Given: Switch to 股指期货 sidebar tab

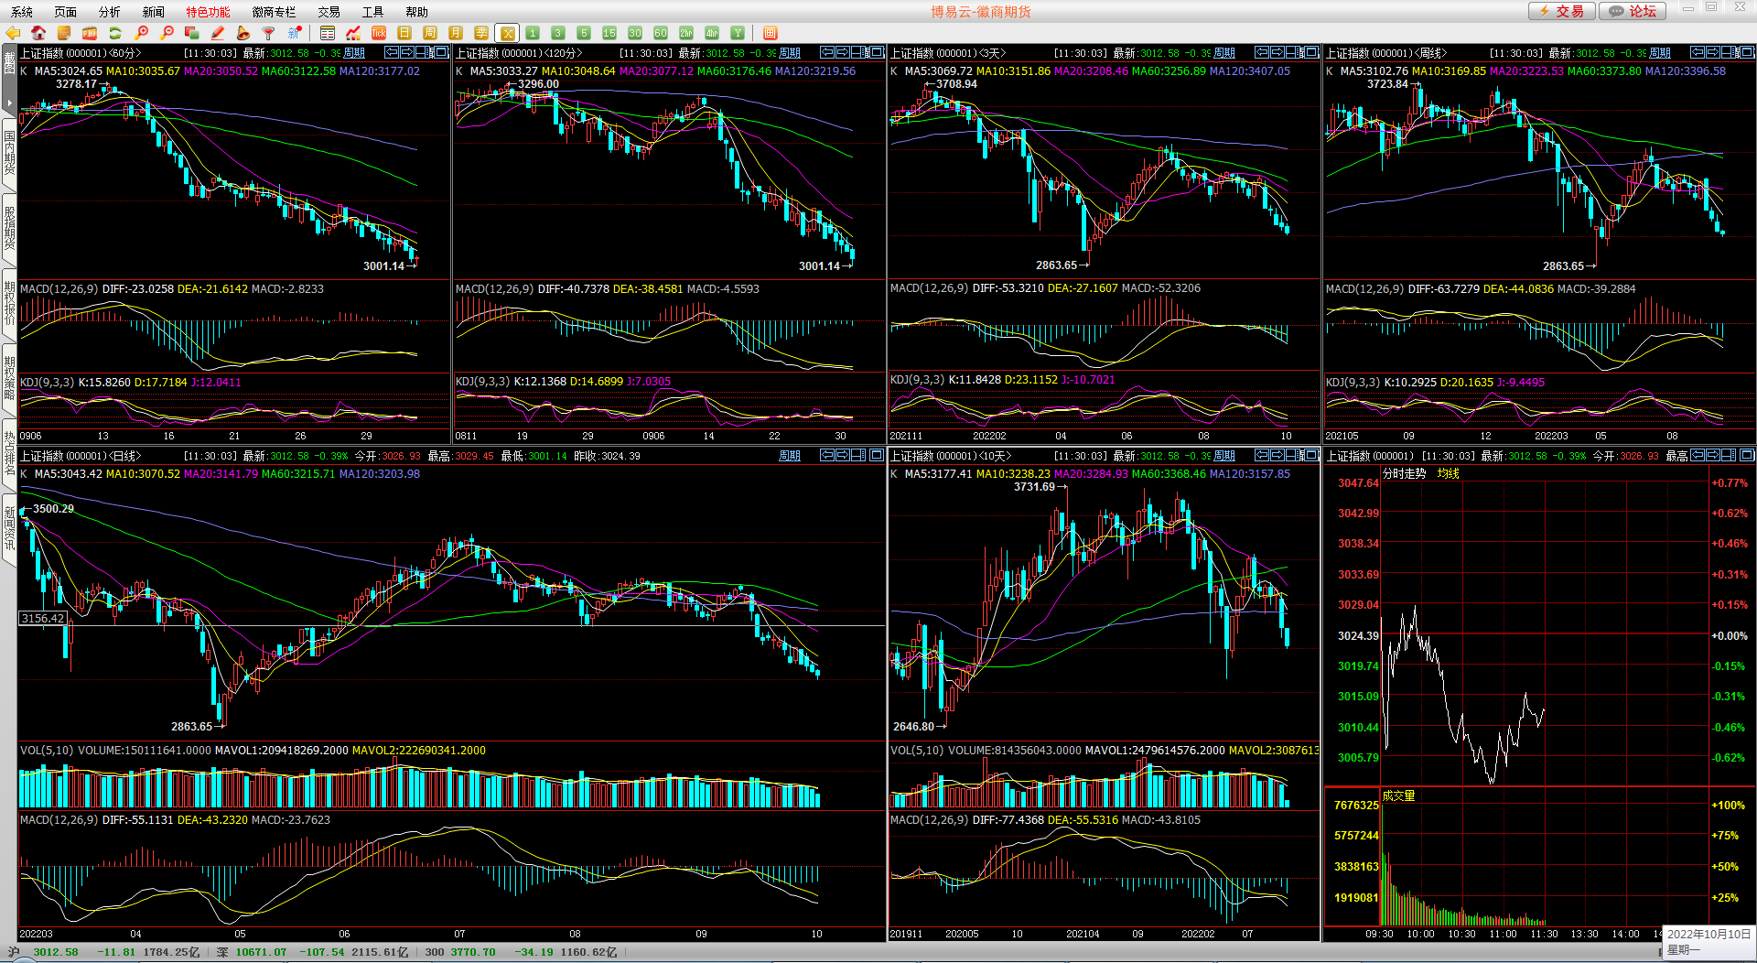Looking at the screenshot, I should (9, 229).
